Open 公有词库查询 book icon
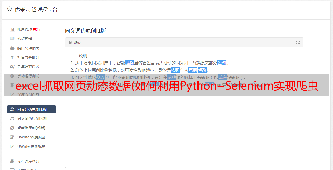 (12, 161)
